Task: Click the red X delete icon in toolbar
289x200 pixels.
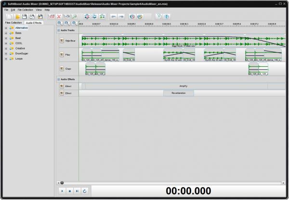Action: pyautogui.click(x=59, y=16)
